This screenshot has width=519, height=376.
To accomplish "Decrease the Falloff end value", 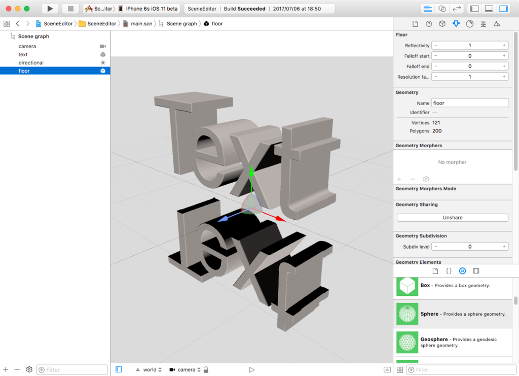I will [435, 66].
